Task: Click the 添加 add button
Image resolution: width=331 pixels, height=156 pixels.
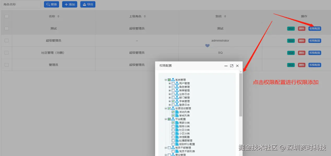Action: pos(70,4)
